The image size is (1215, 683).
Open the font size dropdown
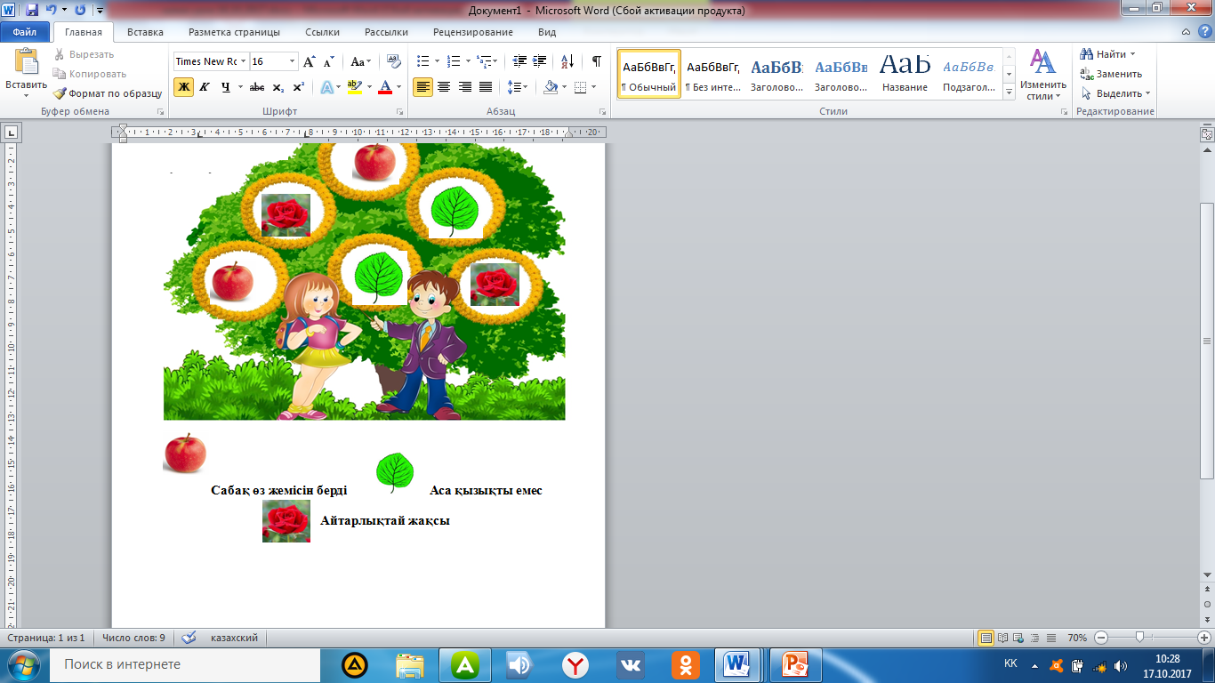pyautogui.click(x=293, y=61)
